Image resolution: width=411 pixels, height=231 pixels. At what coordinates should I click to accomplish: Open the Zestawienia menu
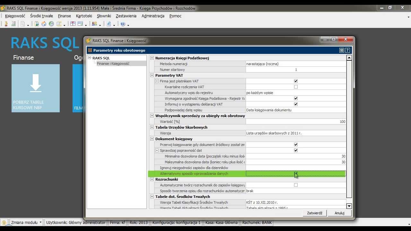coord(126,16)
